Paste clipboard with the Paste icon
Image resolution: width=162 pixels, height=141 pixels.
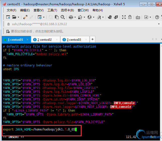57,17
